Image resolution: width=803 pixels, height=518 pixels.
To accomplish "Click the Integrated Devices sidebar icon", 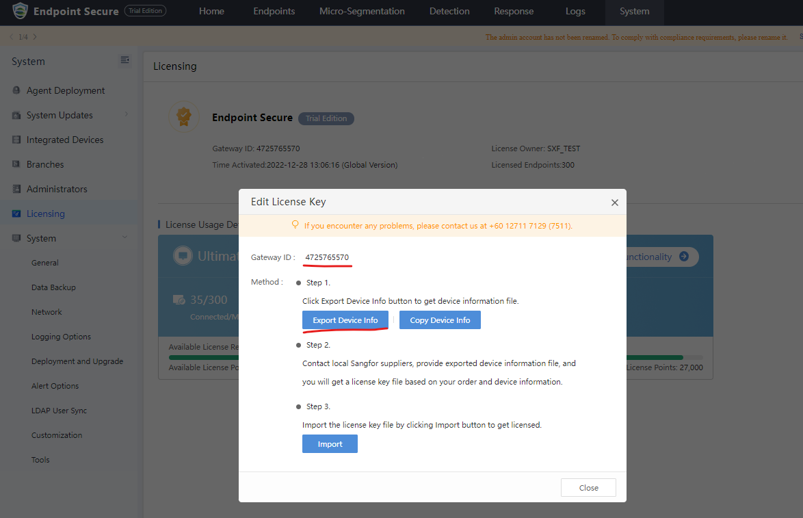I will (x=16, y=140).
